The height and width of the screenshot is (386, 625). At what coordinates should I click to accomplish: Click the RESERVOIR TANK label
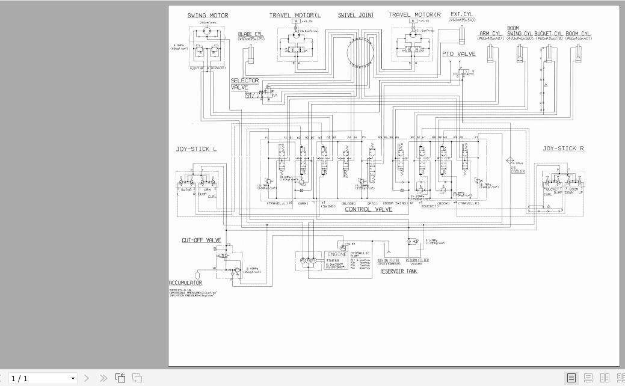(399, 271)
